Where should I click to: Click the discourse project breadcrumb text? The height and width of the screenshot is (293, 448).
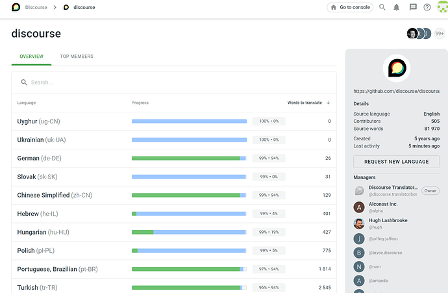click(84, 7)
